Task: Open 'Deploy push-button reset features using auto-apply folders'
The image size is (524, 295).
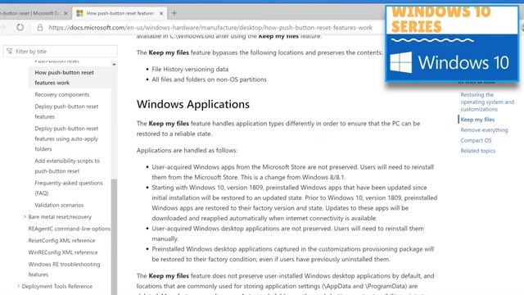Action: [66, 138]
